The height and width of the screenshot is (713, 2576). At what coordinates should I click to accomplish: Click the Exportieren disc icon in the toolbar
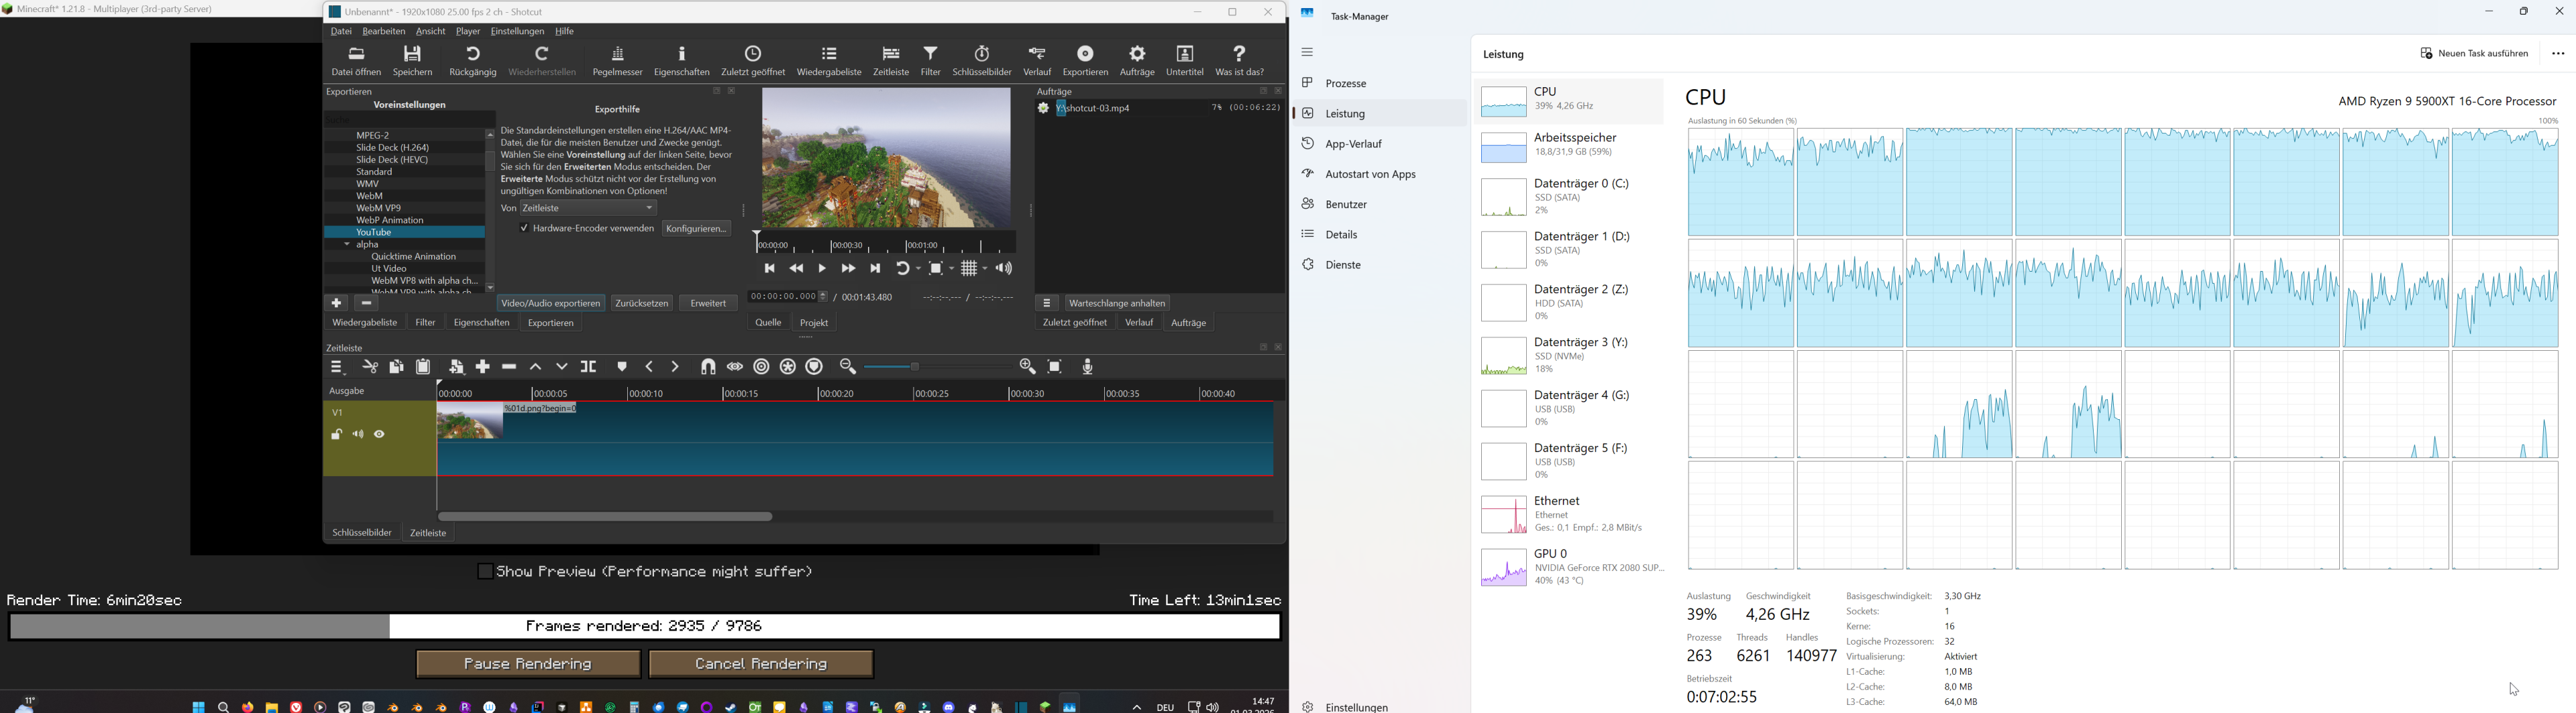click(x=1085, y=61)
